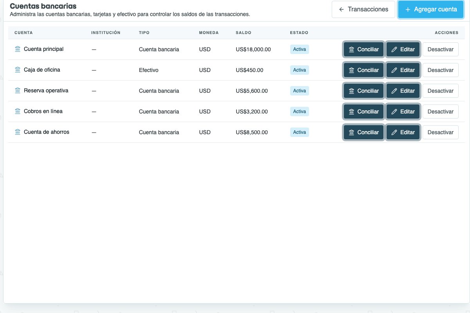The height and width of the screenshot is (313, 470).
Task: Select the Cuenta principal account name
Action: (43, 49)
